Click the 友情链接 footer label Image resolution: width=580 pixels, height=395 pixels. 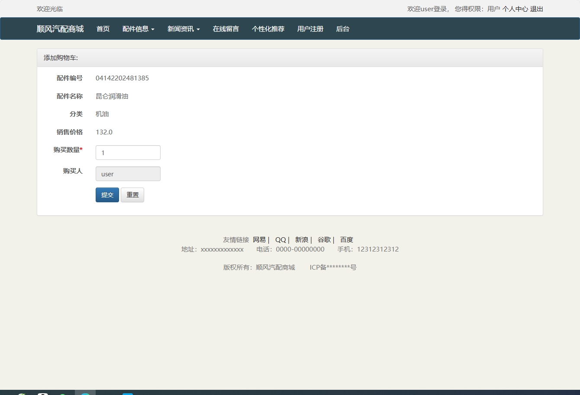tap(236, 240)
